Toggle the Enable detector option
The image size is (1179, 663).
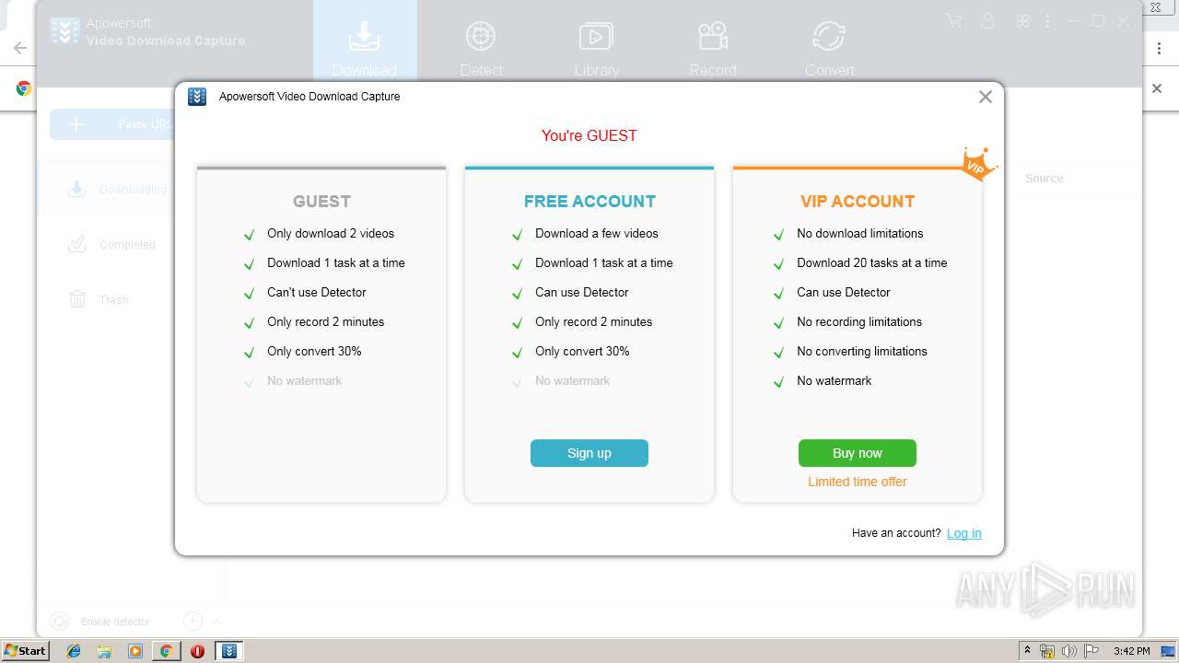pos(115,622)
